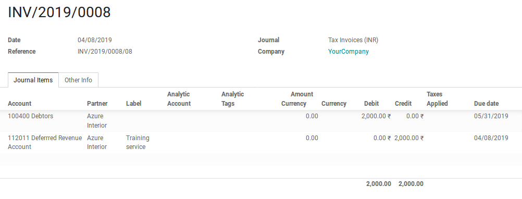Click the Reference value INV/2019/0008/08
The width and height of the screenshot is (522, 199).
pos(105,52)
